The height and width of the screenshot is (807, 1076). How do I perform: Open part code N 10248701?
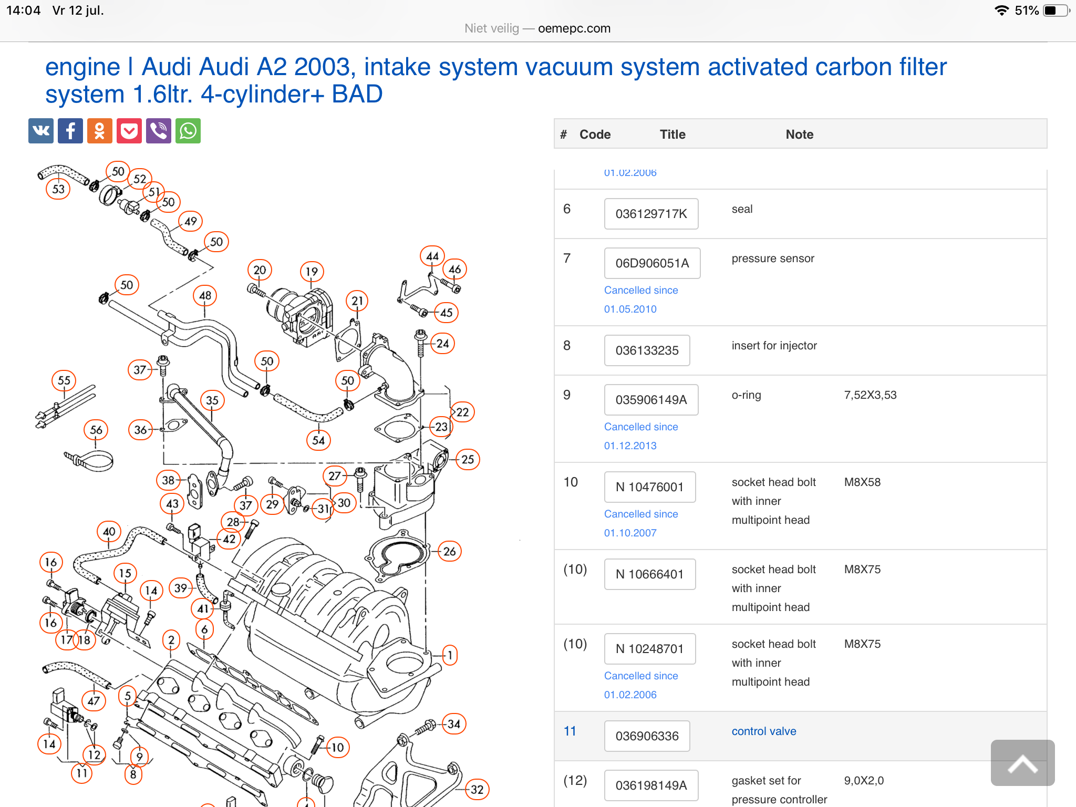pyautogui.click(x=650, y=649)
